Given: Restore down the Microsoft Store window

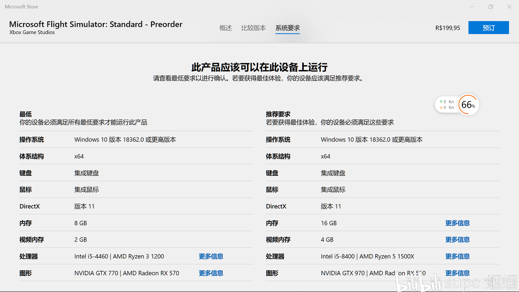Looking at the screenshot, I should 491,7.
